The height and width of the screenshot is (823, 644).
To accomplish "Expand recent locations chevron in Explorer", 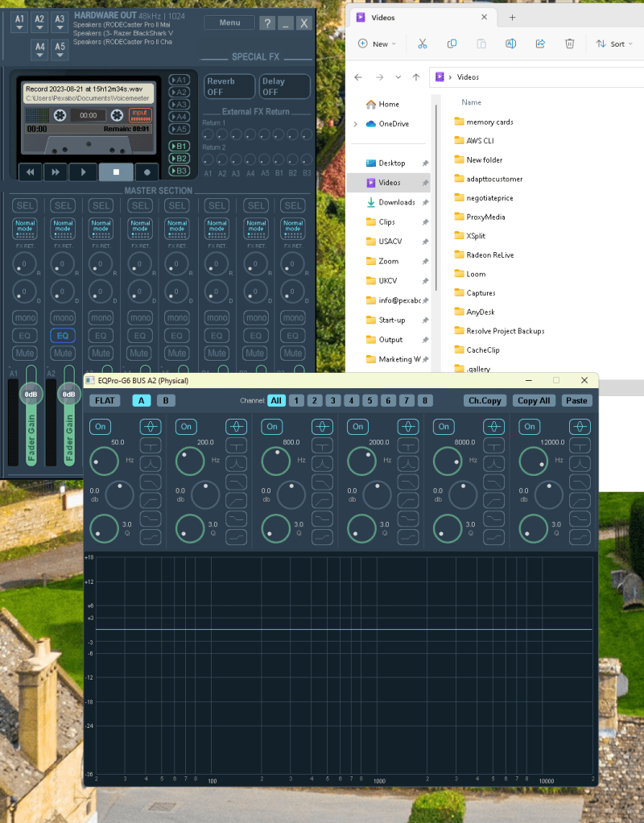I will pos(398,77).
